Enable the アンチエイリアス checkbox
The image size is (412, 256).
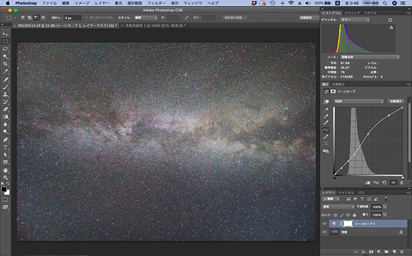[x=86, y=18]
